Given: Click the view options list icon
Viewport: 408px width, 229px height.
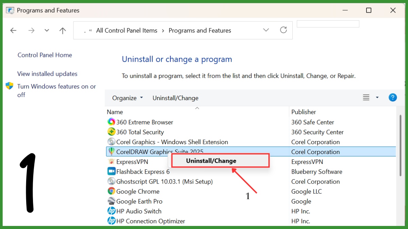Looking at the screenshot, I should [366, 98].
